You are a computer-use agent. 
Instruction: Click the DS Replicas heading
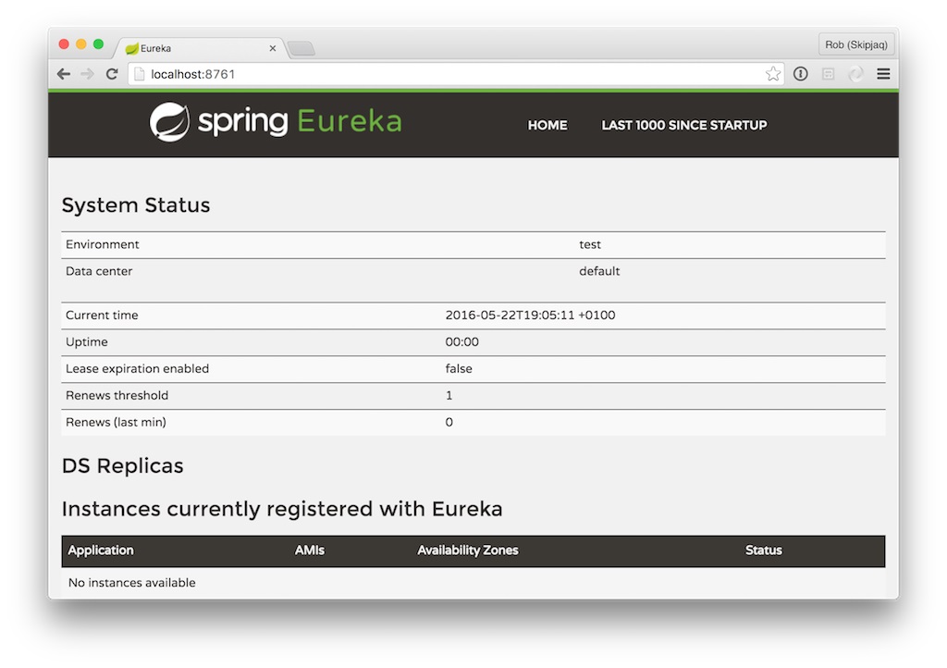[x=123, y=465]
